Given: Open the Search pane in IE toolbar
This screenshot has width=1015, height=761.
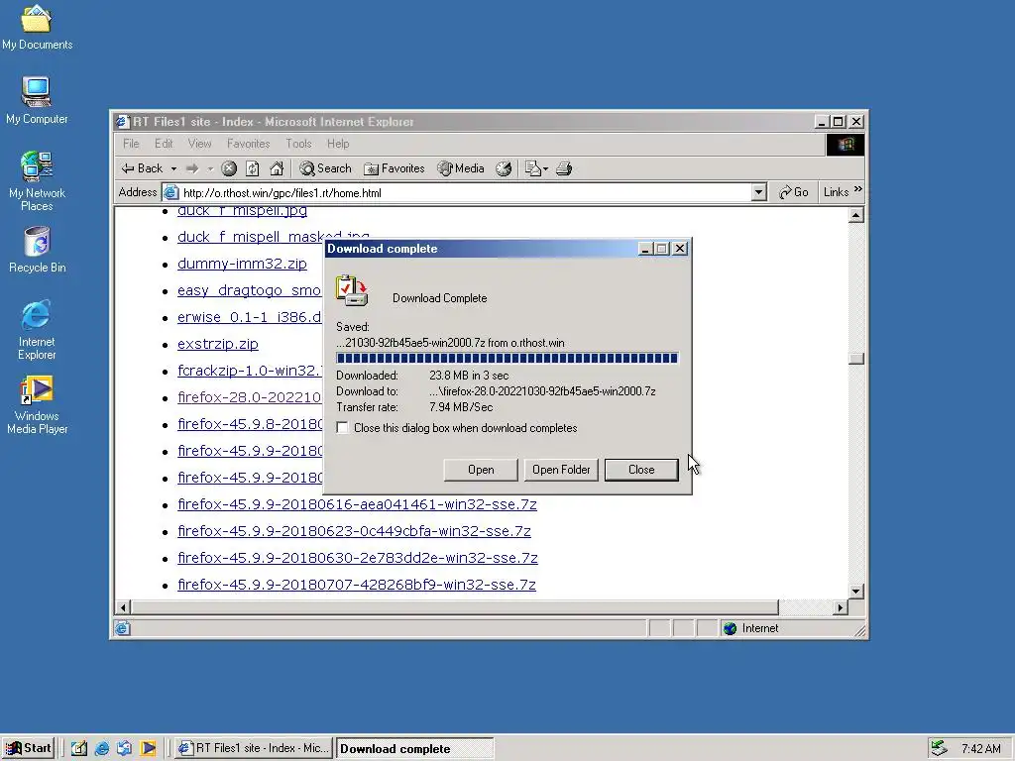Looking at the screenshot, I should pos(325,168).
